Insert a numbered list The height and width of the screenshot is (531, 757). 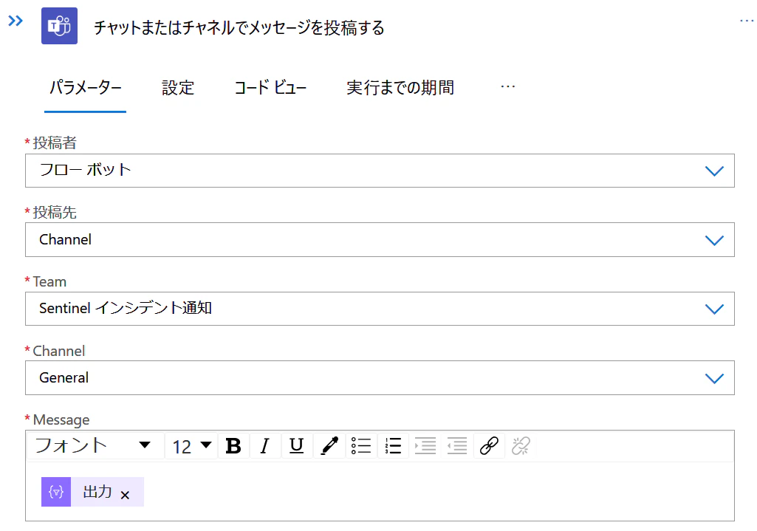393,445
